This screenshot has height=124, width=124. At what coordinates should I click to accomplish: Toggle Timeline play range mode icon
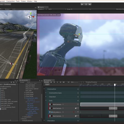[69, 82]
